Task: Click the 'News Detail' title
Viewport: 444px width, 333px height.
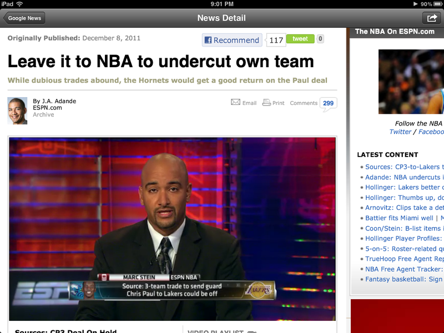Action: pyautogui.click(x=221, y=18)
